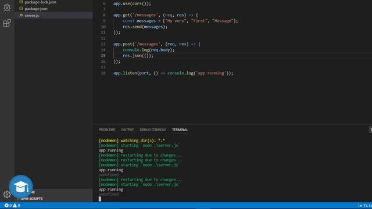Click '[nodemon] watching dir(s)' terminal line
This screenshot has width=372, height=209.
click(x=132, y=140)
